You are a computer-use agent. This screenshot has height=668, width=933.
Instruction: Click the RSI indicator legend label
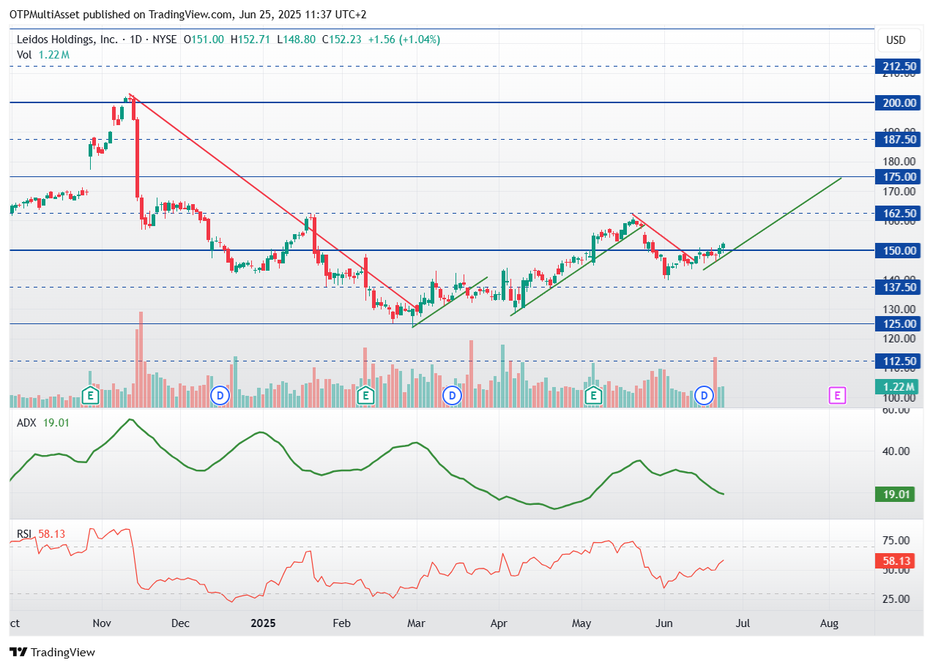coord(26,534)
